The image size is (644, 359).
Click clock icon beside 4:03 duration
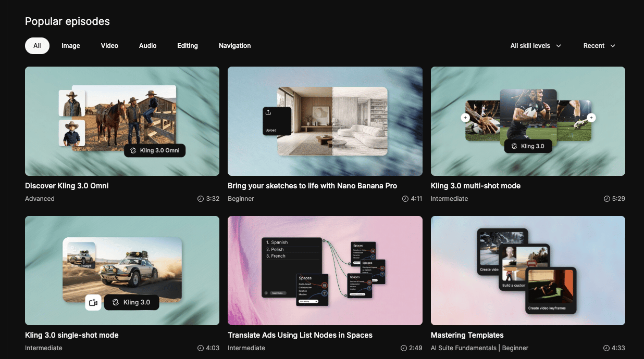coord(201,348)
